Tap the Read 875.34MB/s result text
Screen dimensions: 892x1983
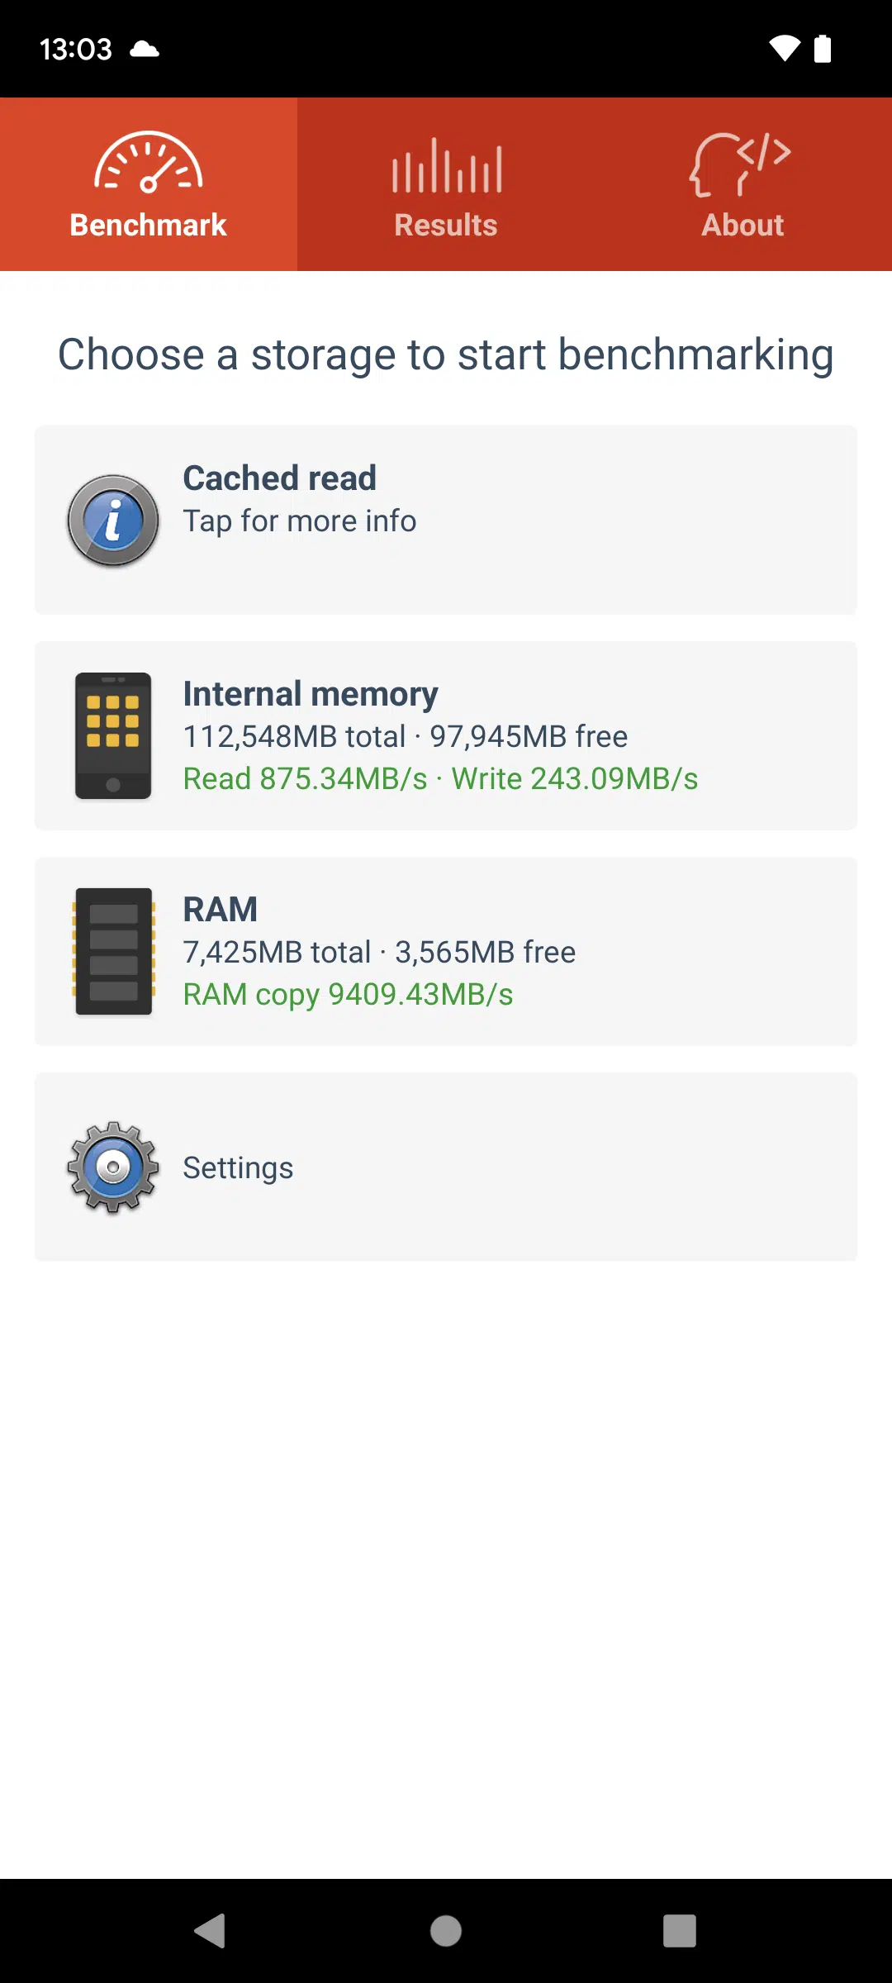[x=306, y=778]
